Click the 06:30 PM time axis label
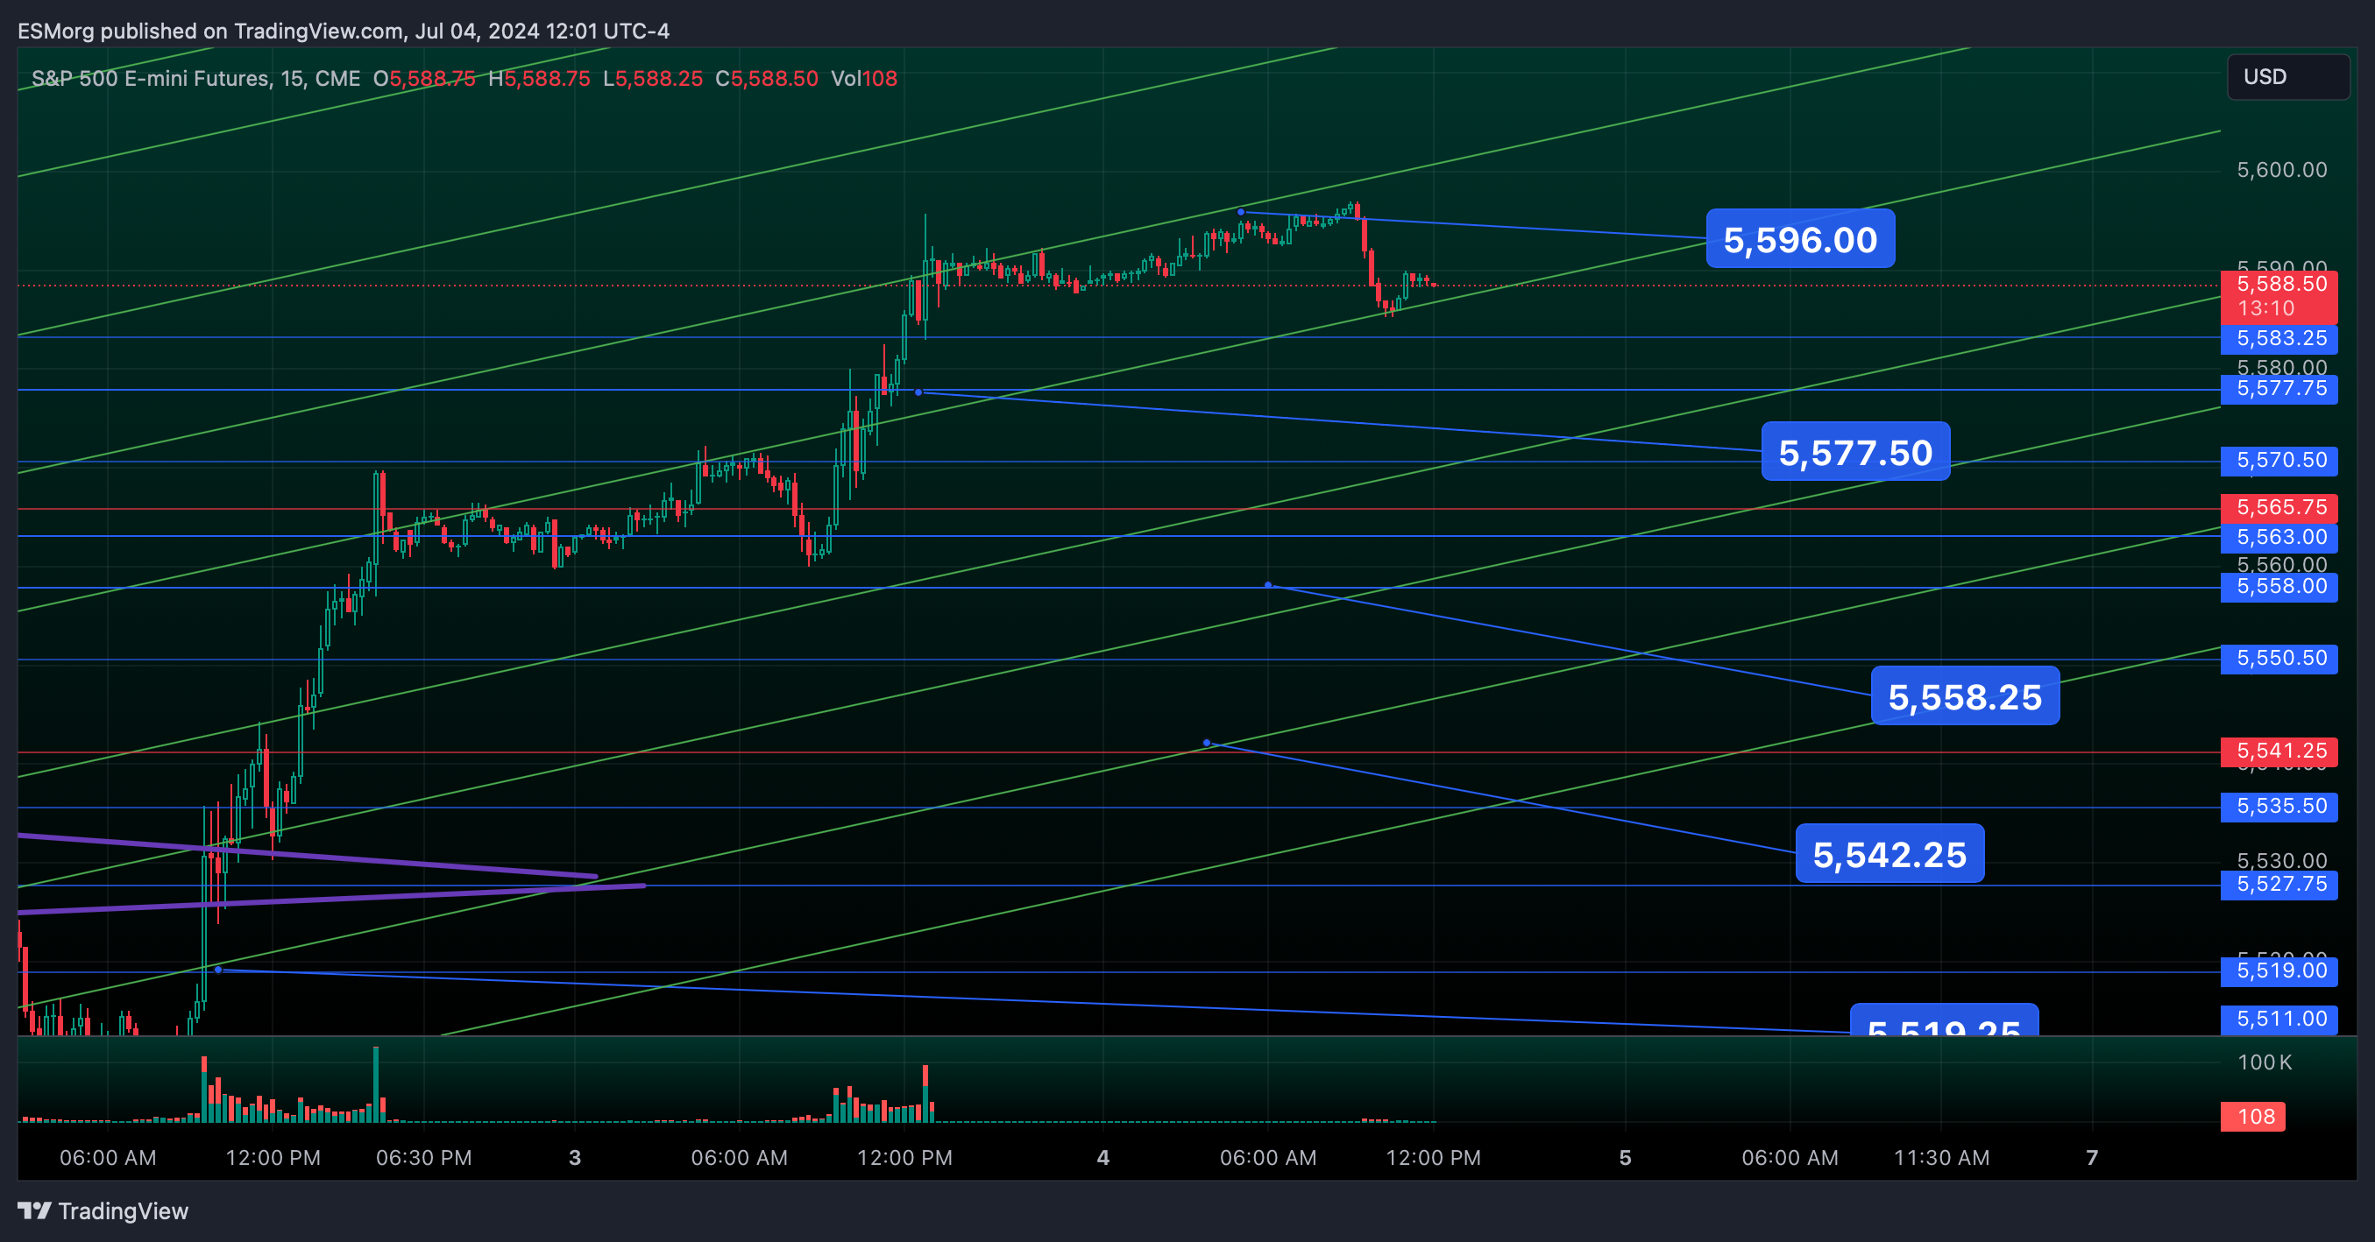Image resolution: width=2375 pixels, height=1242 pixels. (x=424, y=1158)
